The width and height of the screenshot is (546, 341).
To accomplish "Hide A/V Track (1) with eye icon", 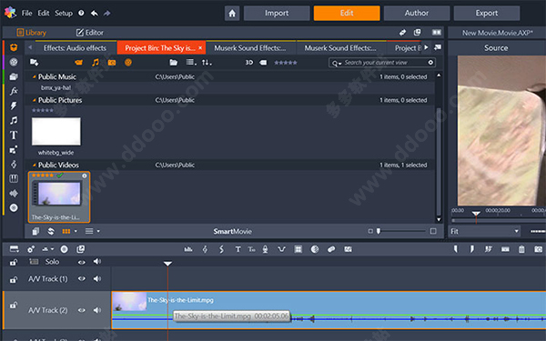I will pyautogui.click(x=82, y=279).
